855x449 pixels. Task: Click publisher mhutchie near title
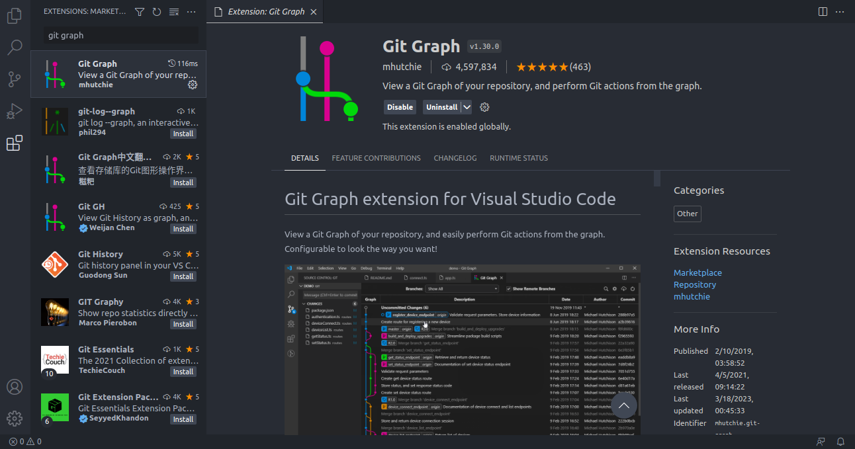pyautogui.click(x=402, y=67)
